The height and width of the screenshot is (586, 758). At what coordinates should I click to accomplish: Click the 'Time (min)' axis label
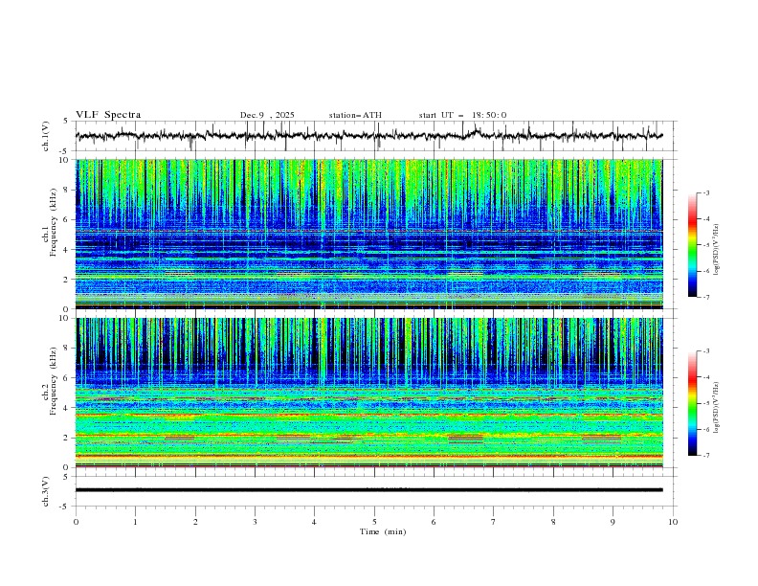pyautogui.click(x=383, y=531)
